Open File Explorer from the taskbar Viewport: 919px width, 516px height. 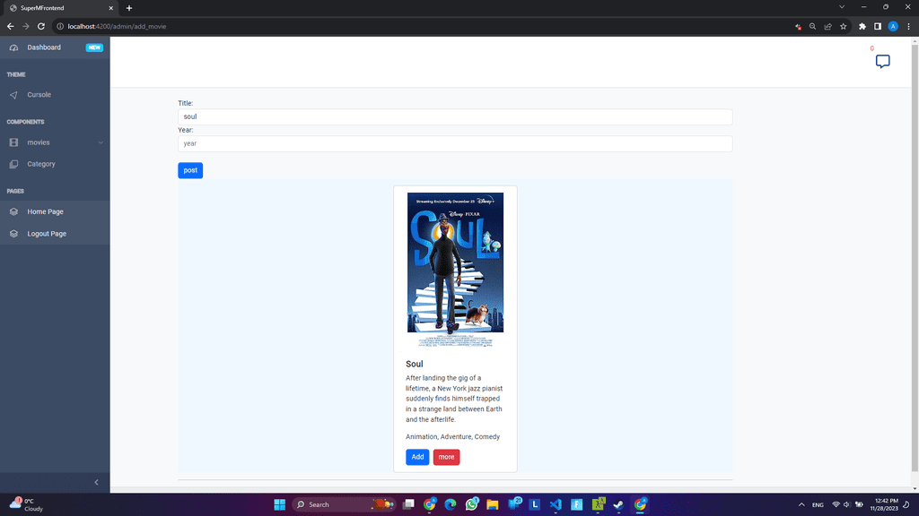tap(493, 504)
